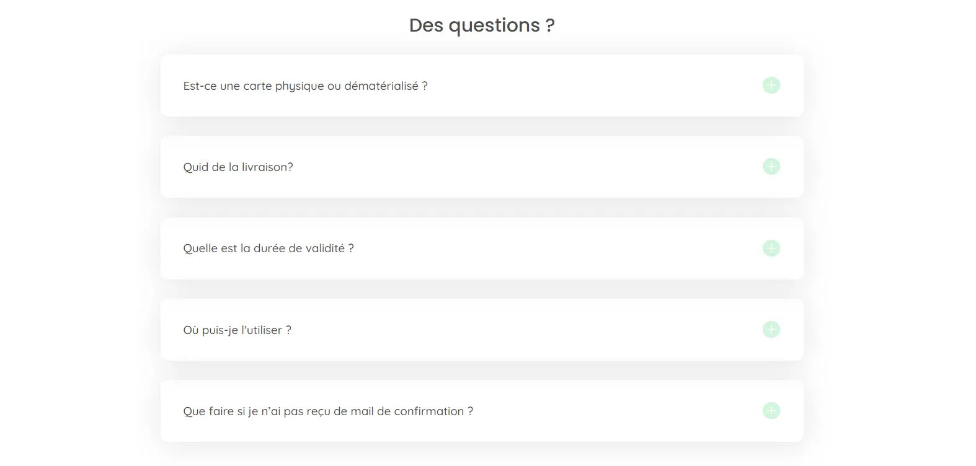976x466 pixels.
Task: Tap the plus icon for the confirmation mail question
Action: tap(771, 411)
